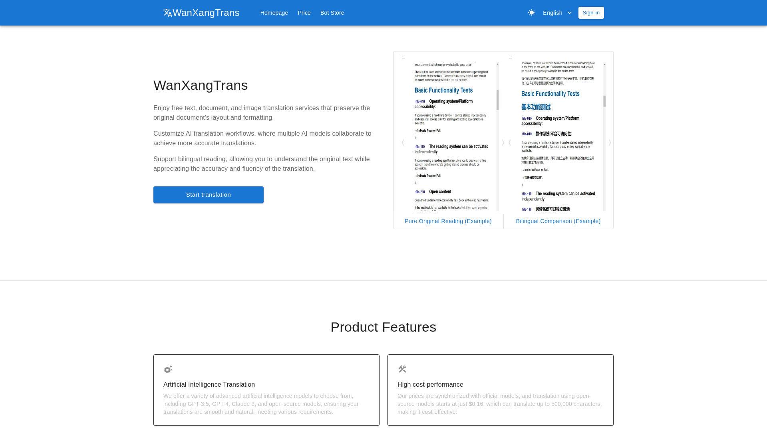Click the tools icon on High cost-performance card

pyautogui.click(x=402, y=369)
